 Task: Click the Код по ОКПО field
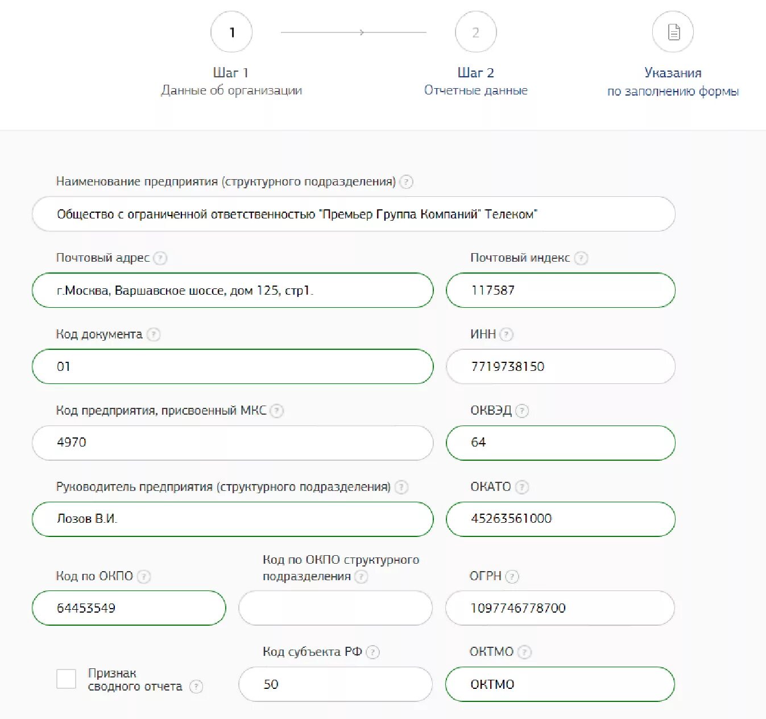[129, 608]
